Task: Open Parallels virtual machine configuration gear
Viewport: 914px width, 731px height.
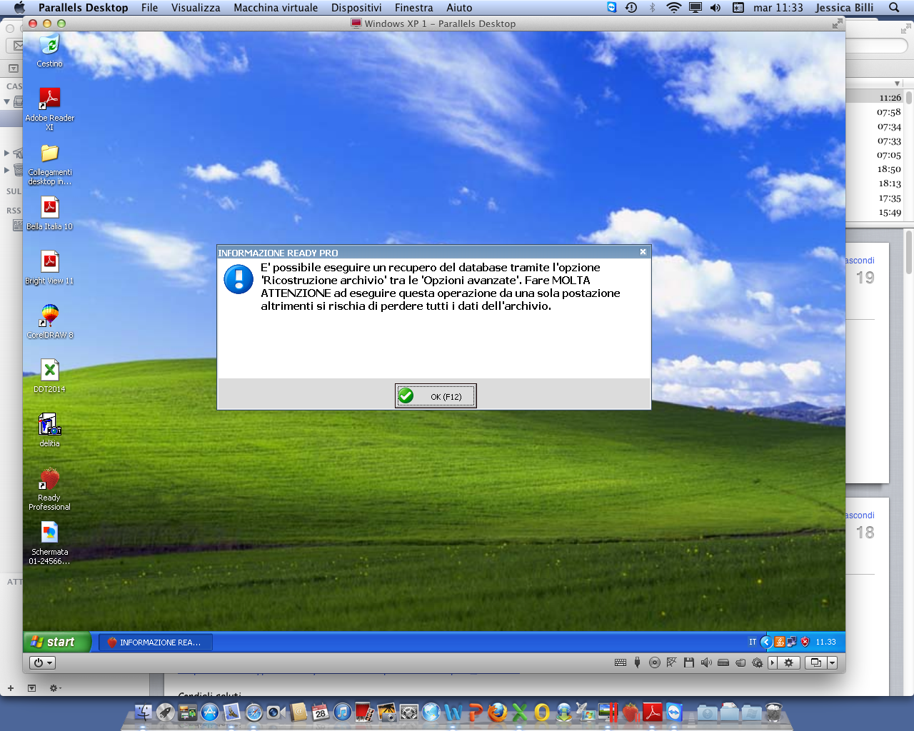Action: 788,662
